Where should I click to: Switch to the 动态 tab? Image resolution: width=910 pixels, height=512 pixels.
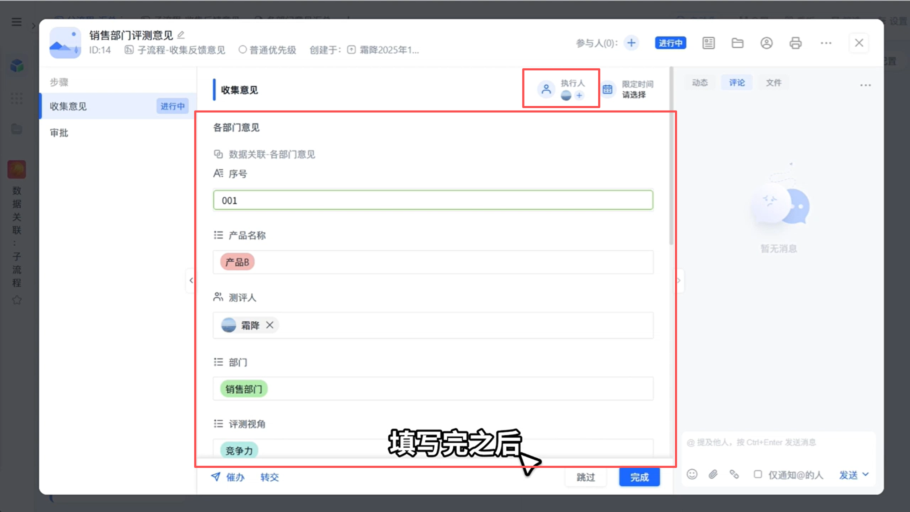pos(700,82)
